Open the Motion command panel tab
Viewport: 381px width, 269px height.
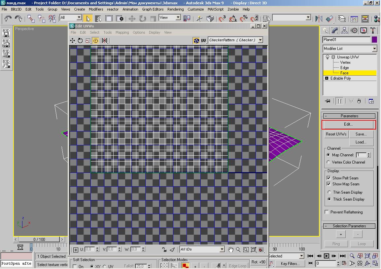(x=354, y=31)
